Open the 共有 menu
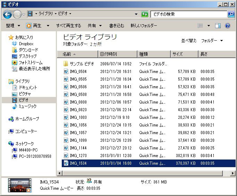Viewport: 237px width, 196px height. point(94,26)
